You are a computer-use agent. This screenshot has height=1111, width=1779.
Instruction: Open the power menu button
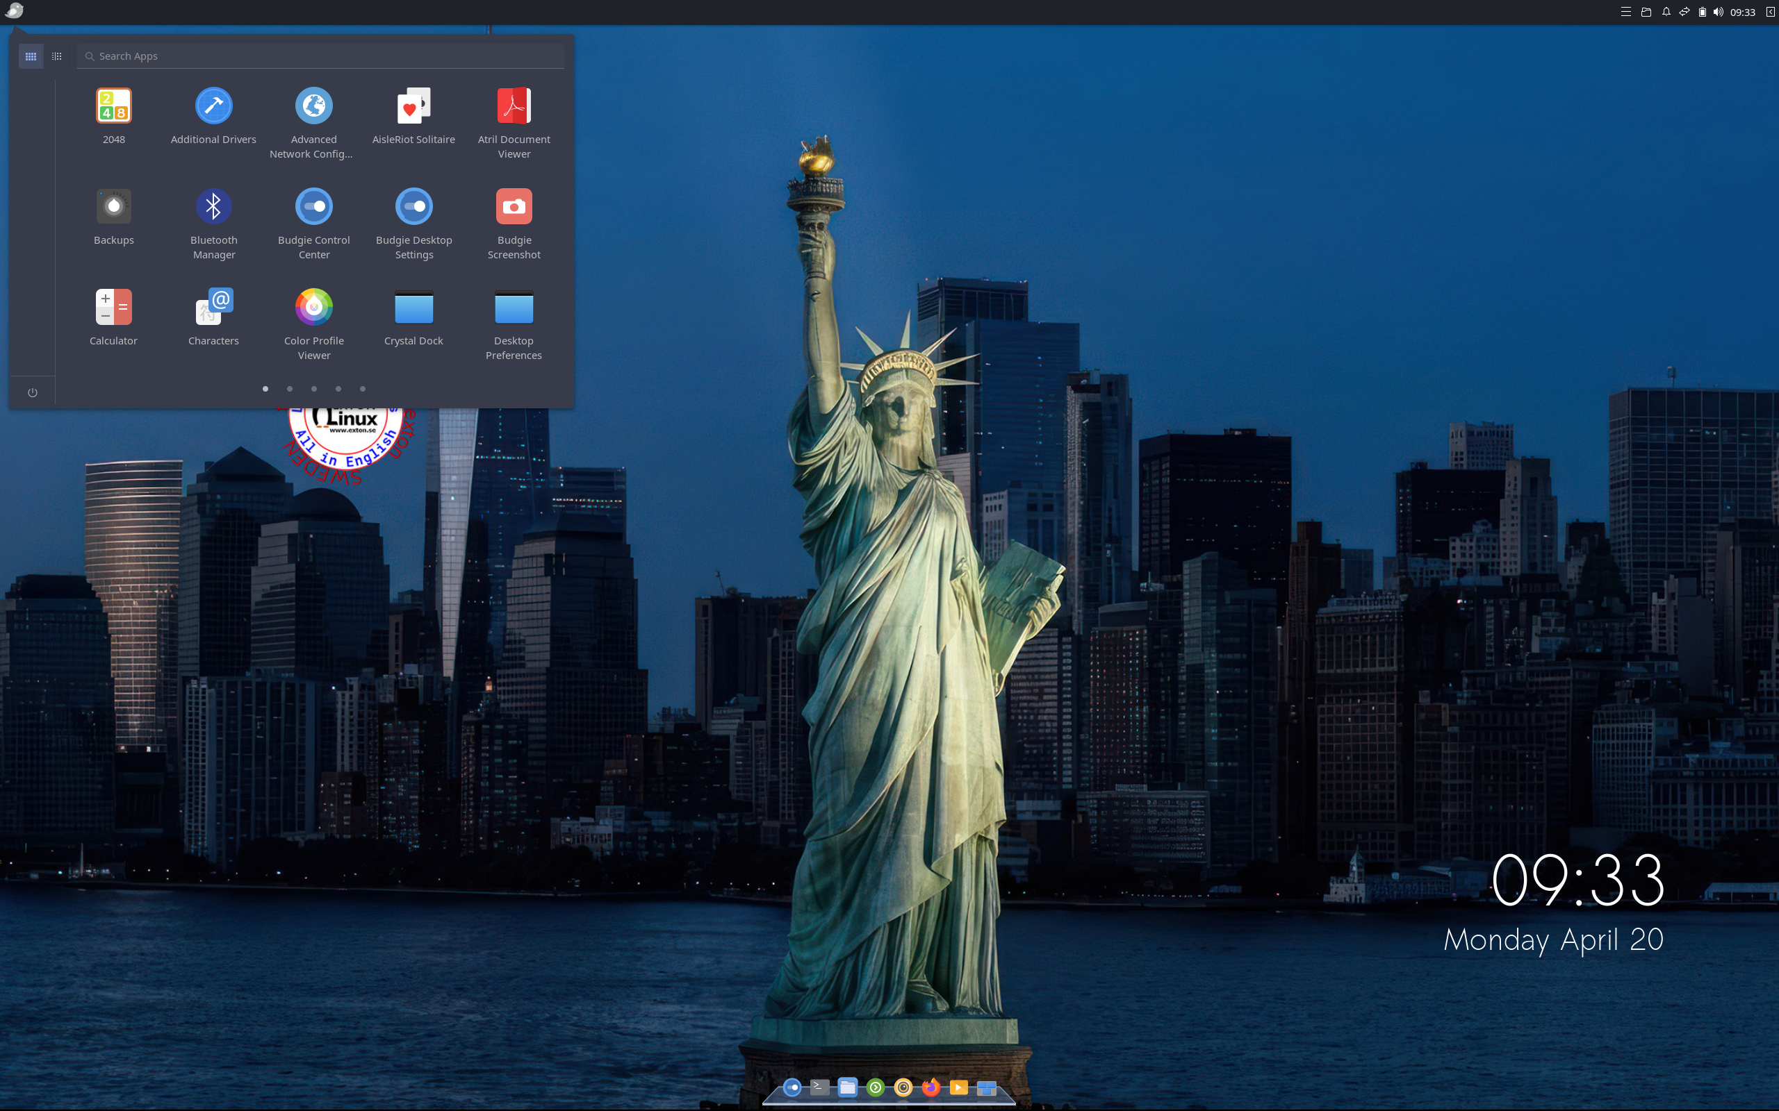[x=33, y=392]
